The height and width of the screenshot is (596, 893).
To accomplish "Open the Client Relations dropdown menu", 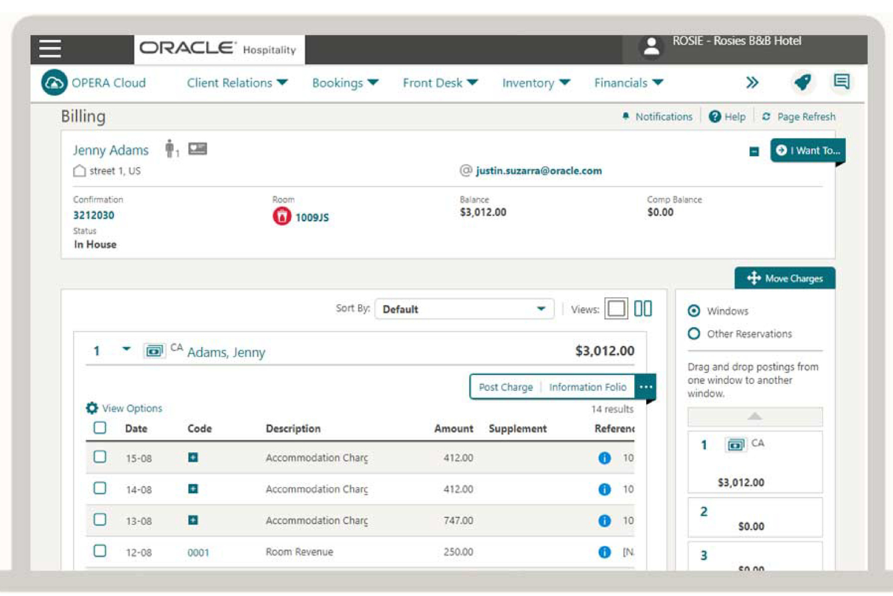I will point(237,83).
